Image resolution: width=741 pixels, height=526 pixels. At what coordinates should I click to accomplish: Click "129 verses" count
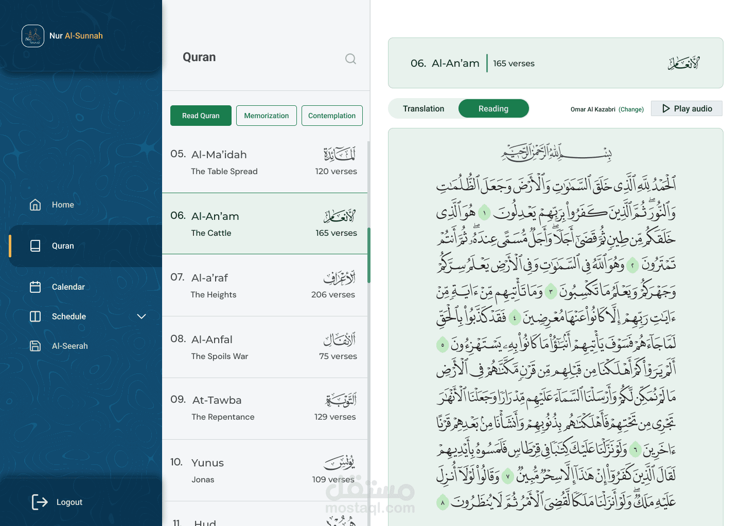click(x=335, y=417)
